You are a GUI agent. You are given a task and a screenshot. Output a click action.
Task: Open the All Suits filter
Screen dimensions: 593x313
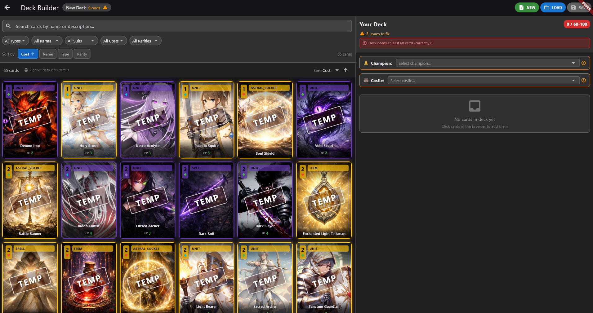tap(81, 41)
